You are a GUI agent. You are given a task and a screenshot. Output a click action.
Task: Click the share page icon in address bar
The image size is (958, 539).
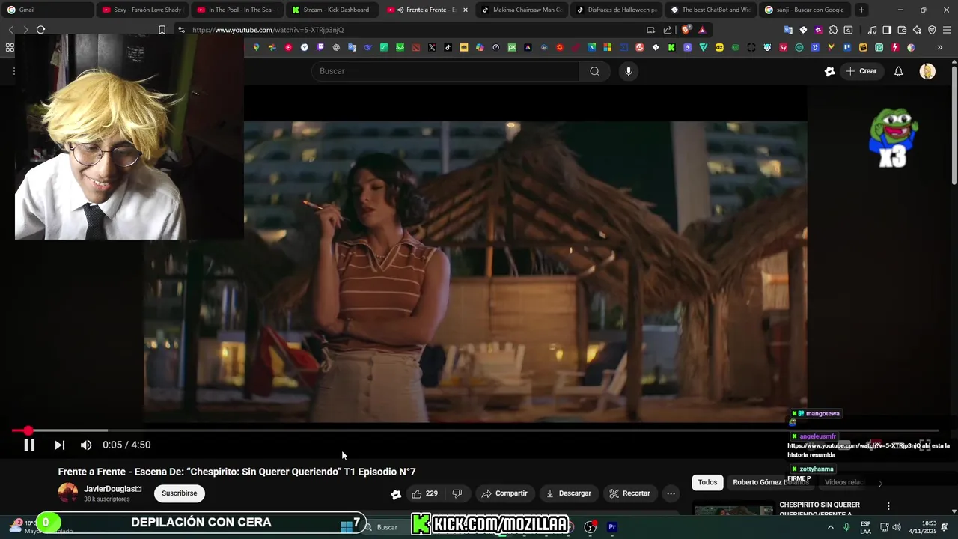pyautogui.click(x=667, y=30)
